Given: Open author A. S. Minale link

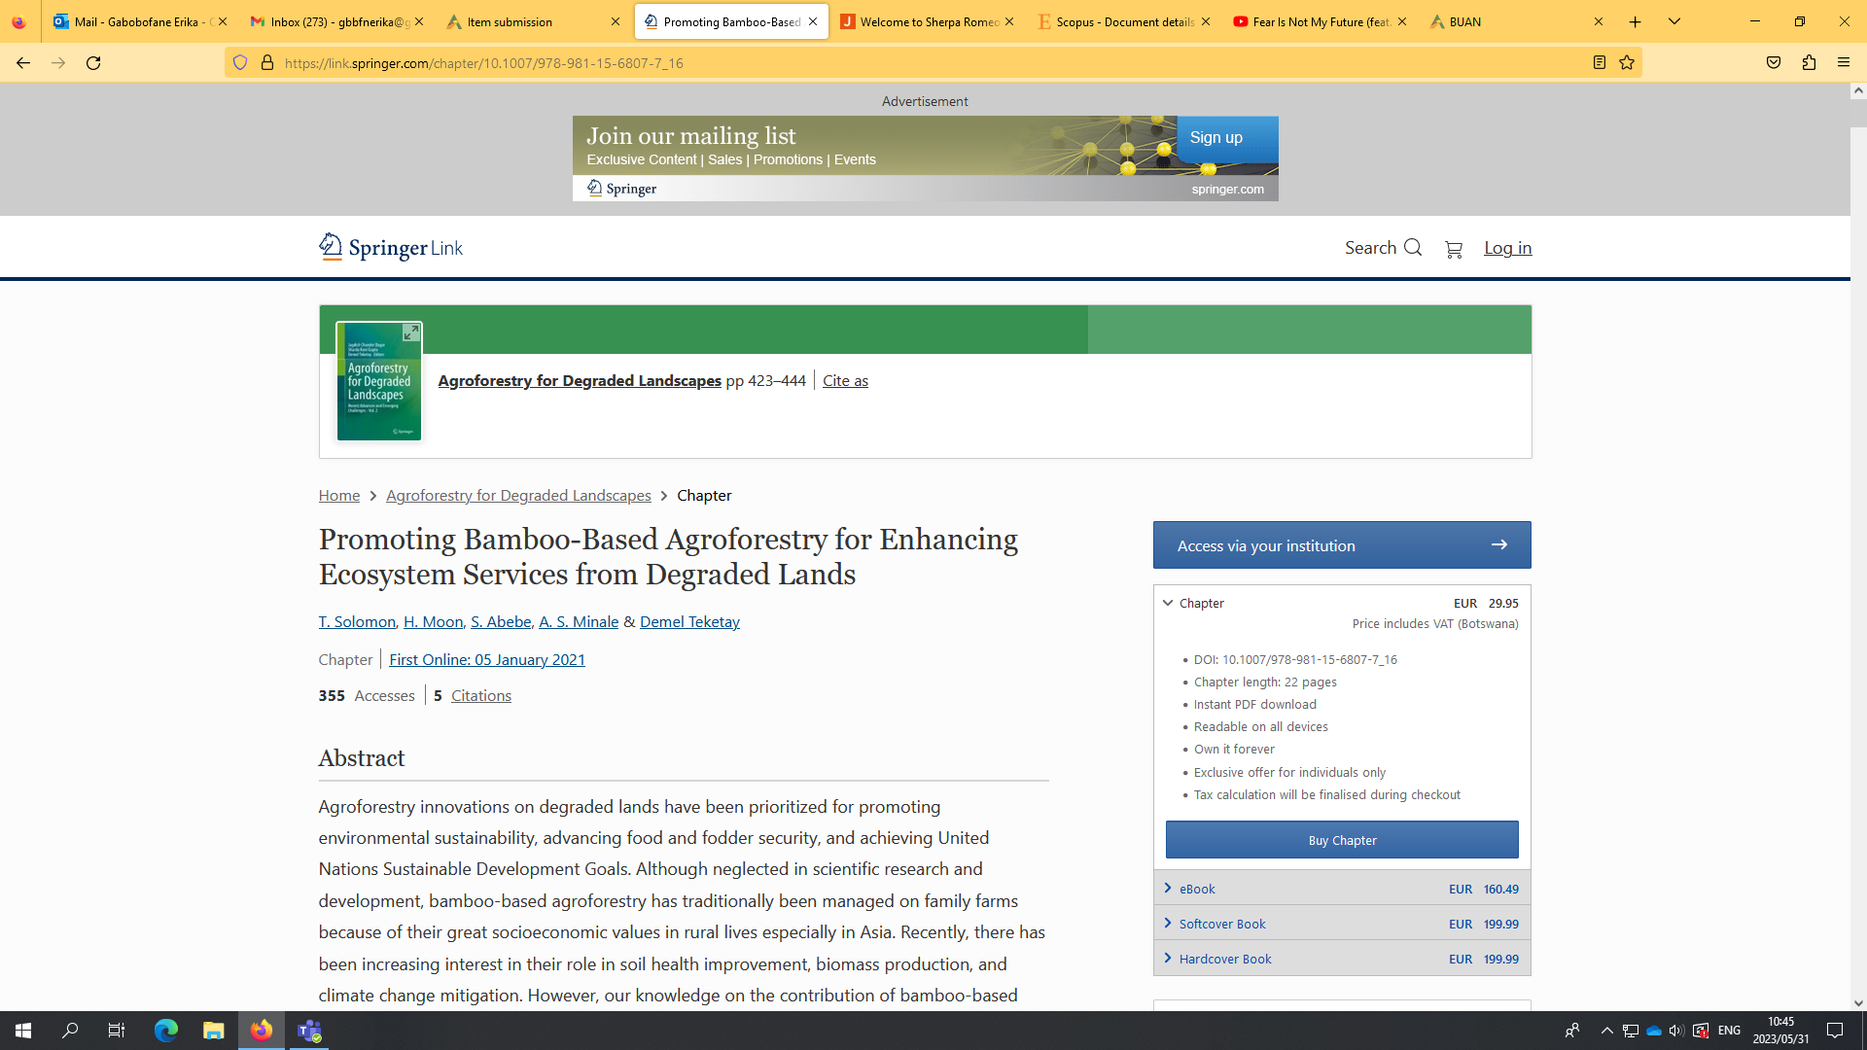Looking at the screenshot, I should tap(579, 622).
